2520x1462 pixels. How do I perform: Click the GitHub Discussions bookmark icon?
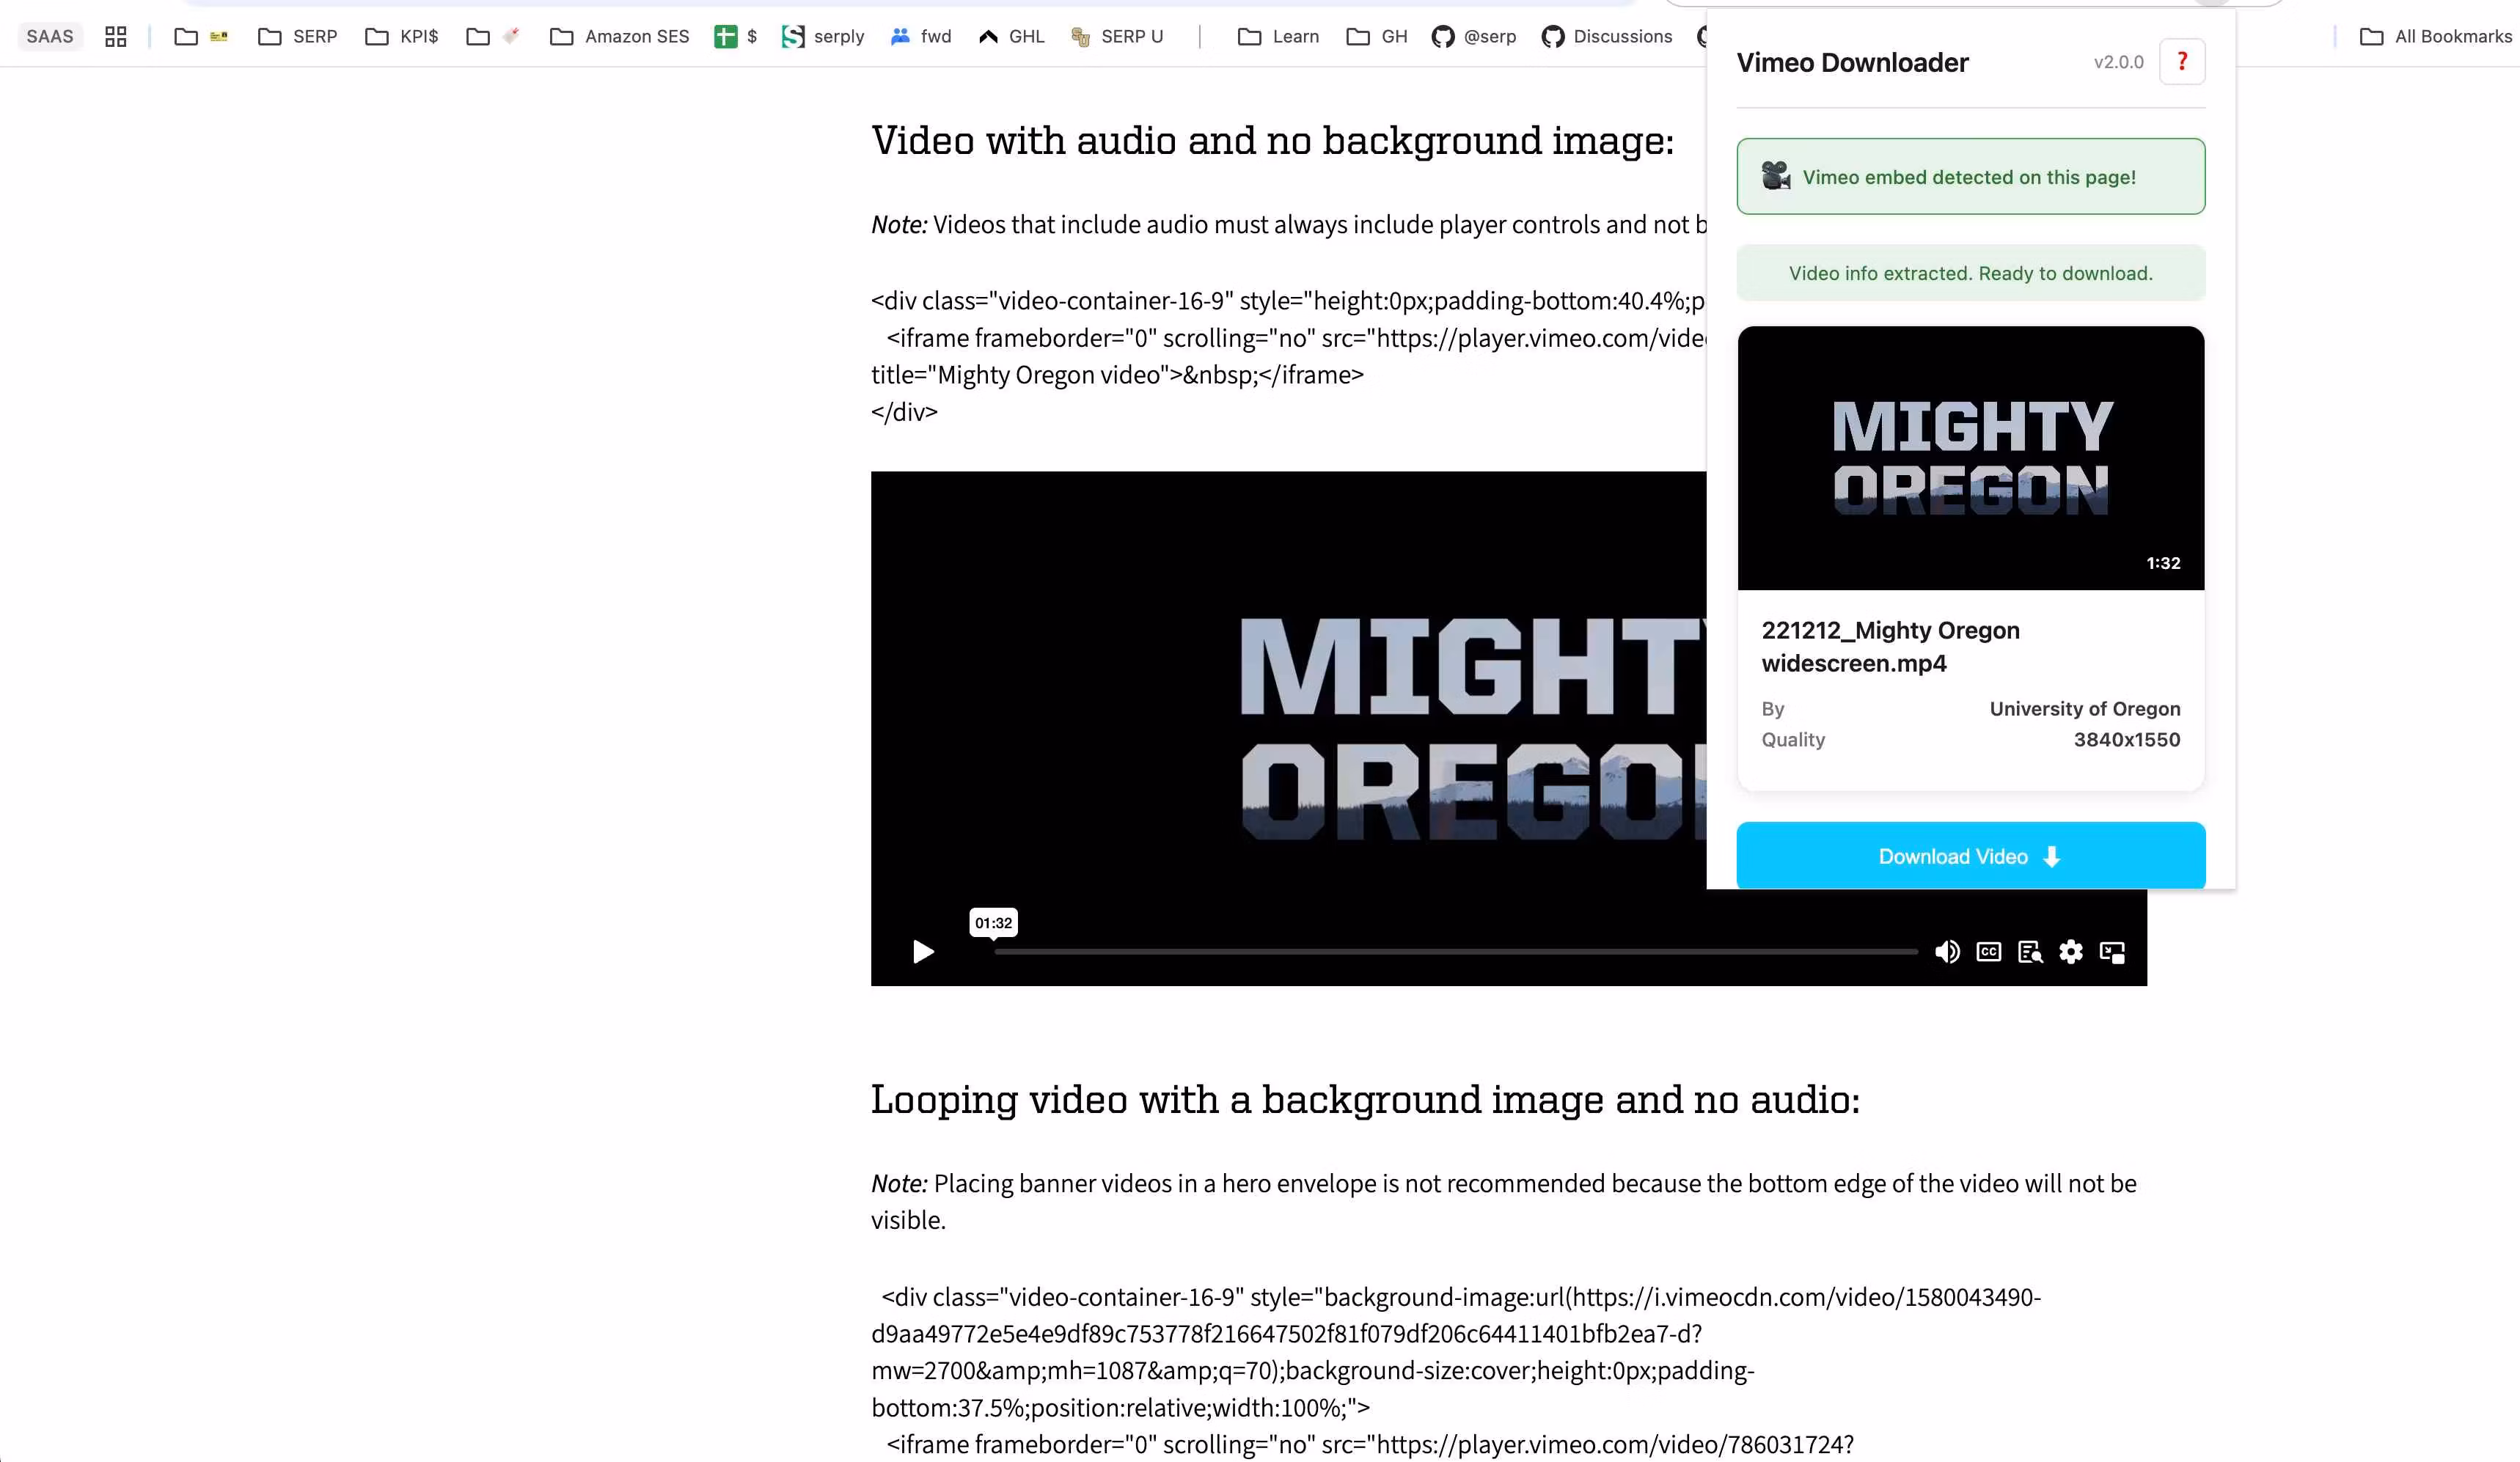coord(1553,36)
